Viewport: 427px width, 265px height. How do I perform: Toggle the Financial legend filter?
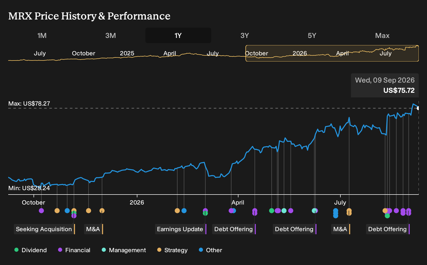tap(74, 250)
